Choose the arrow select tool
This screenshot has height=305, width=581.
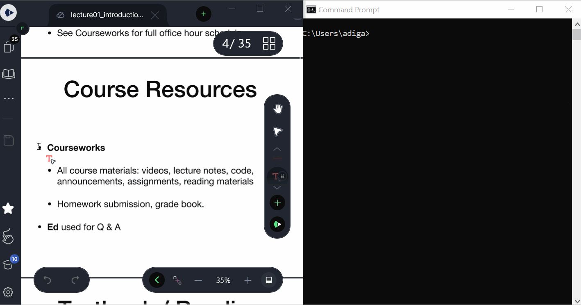[x=277, y=131]
